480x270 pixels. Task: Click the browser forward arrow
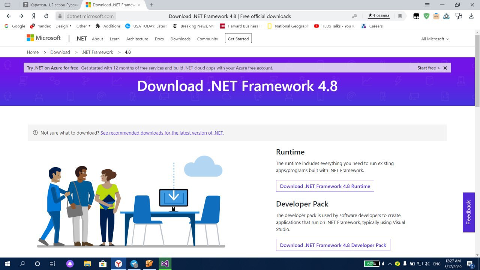(21, 16)
